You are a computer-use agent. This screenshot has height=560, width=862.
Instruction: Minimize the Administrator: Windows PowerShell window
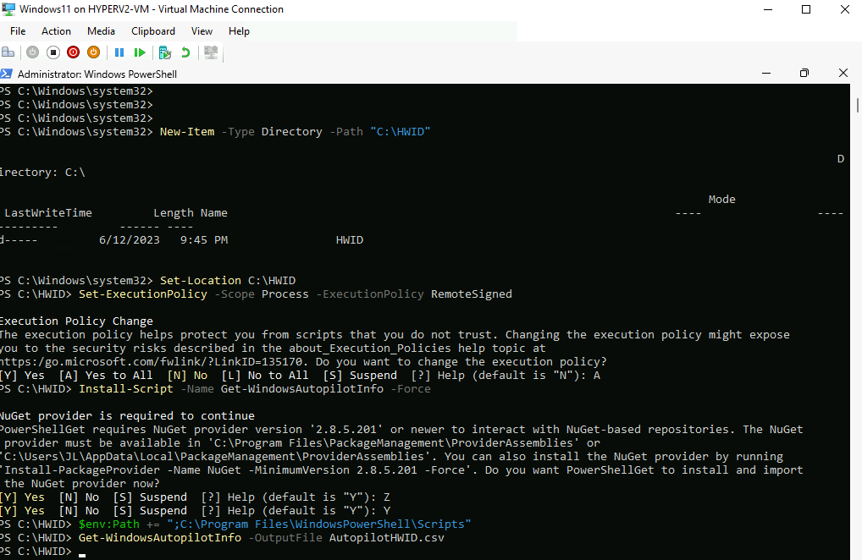point(766,73)
